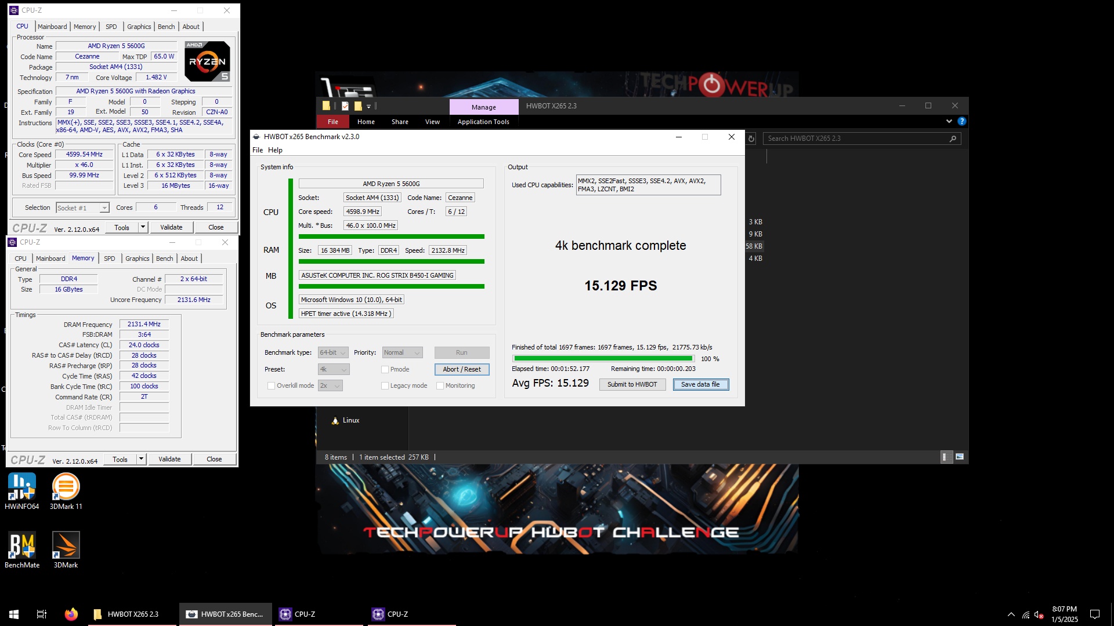Open the Help menu in HWBOT x265
This screenshot has width=1114, height=626.
coord(275,150)
